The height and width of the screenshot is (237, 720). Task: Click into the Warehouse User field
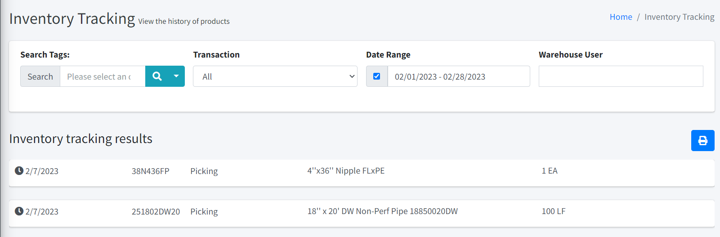[x=621, y=76]
